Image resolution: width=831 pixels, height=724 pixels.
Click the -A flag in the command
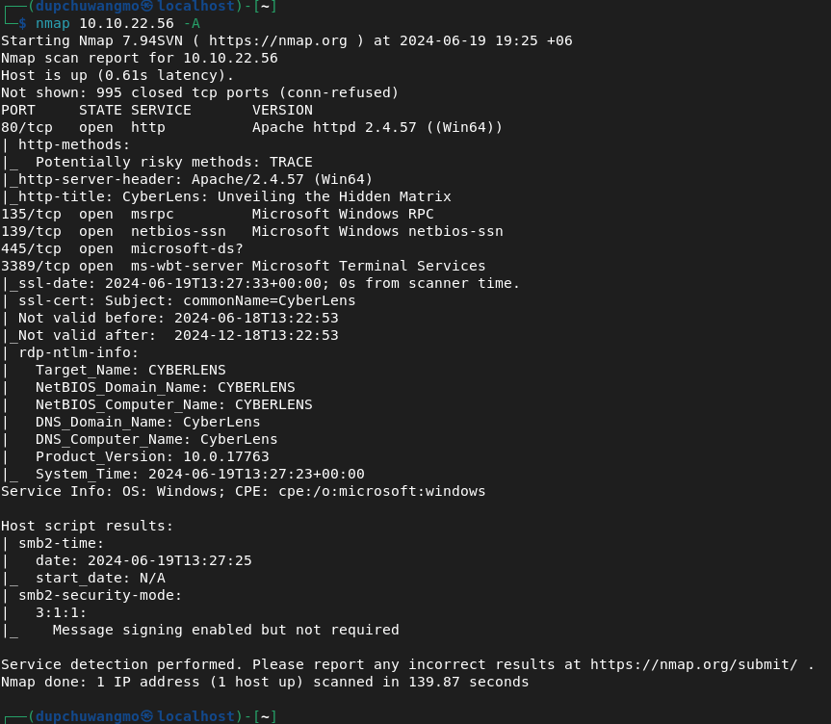point(192,24)
